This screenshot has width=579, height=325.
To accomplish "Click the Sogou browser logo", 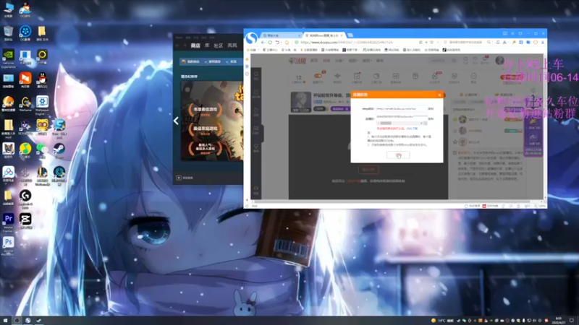I will point(251,38).
